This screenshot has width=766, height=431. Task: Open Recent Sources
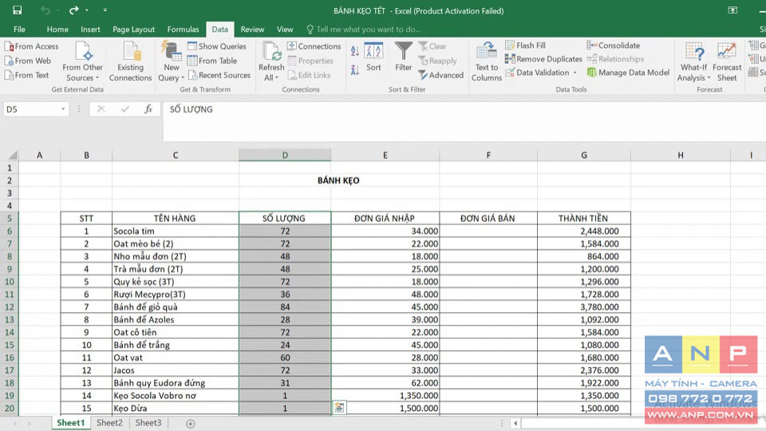pyautogui.click(x=219, y=75)
